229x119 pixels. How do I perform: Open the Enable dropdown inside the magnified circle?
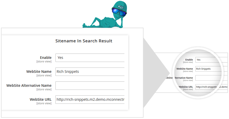pyautogui.click(x=211, y=60)
